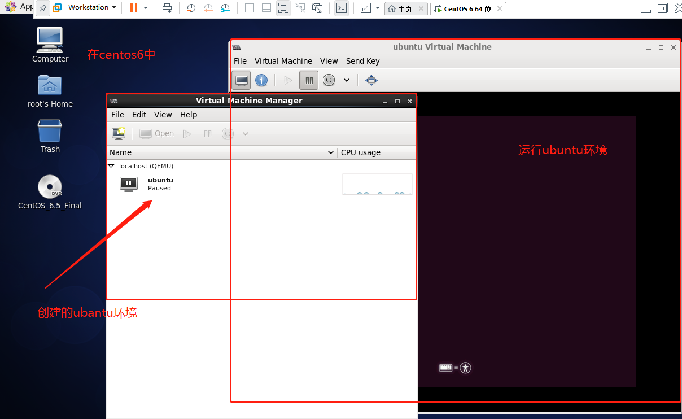Toggle the VMware sidebar library view icon

(250, 8)
